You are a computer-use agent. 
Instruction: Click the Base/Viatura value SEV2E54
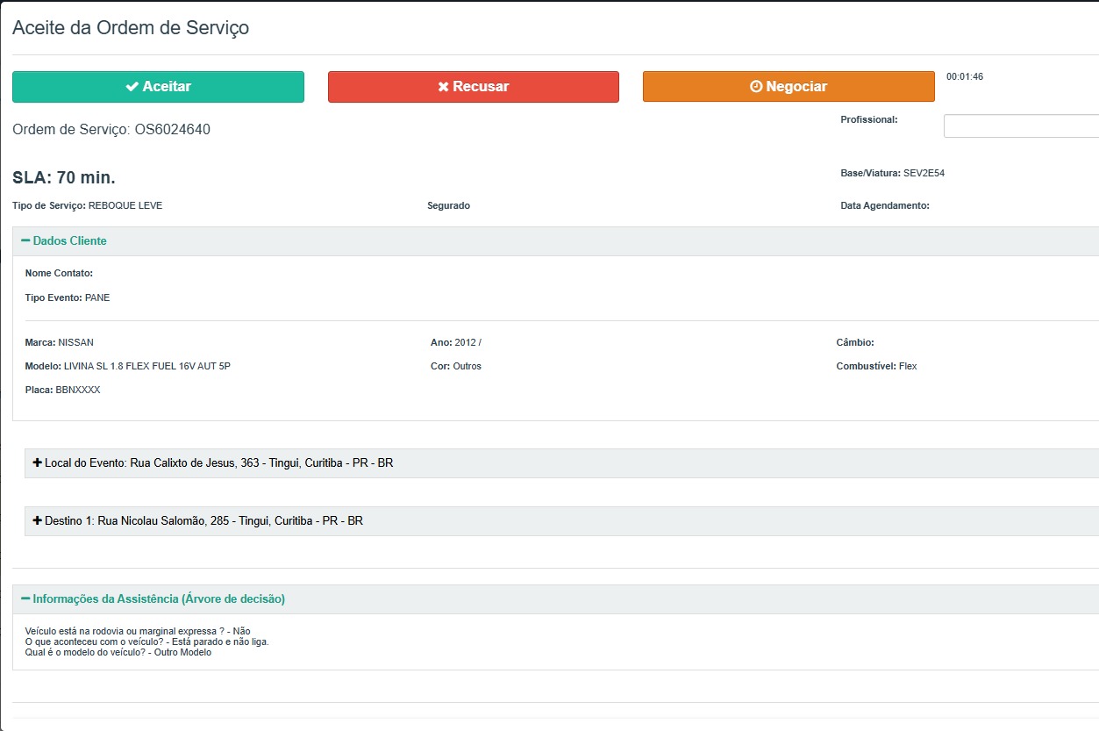[924, 174]
